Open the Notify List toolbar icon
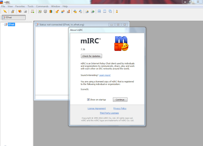The height and width of the screenshot is (146, 203). pyautogui.click(x=87, y=11)
